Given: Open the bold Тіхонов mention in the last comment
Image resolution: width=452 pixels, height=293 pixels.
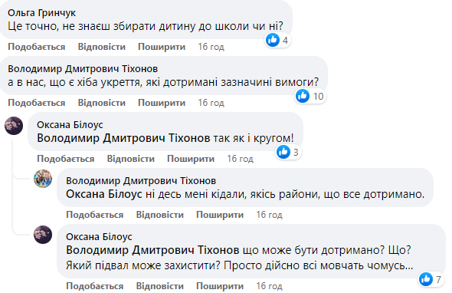Looking at the screenshot, I should [152, 250].
